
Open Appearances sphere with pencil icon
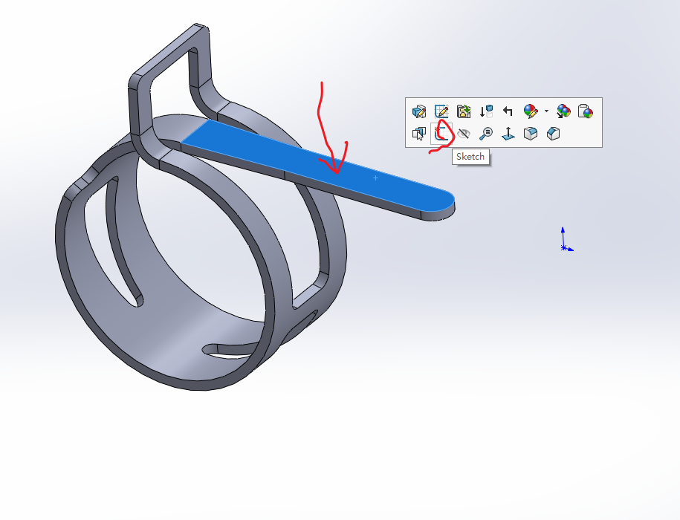(531, 111)
